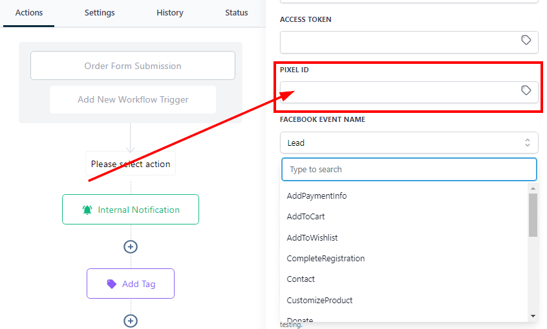Switch to the Settings tab
The image size is (547, 329).
[100, 13]
